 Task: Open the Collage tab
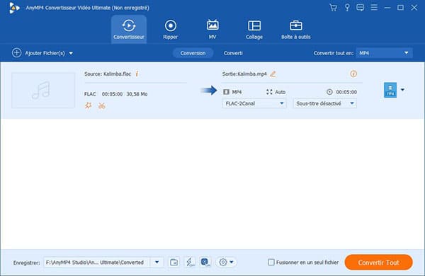[x=254, y=29]
